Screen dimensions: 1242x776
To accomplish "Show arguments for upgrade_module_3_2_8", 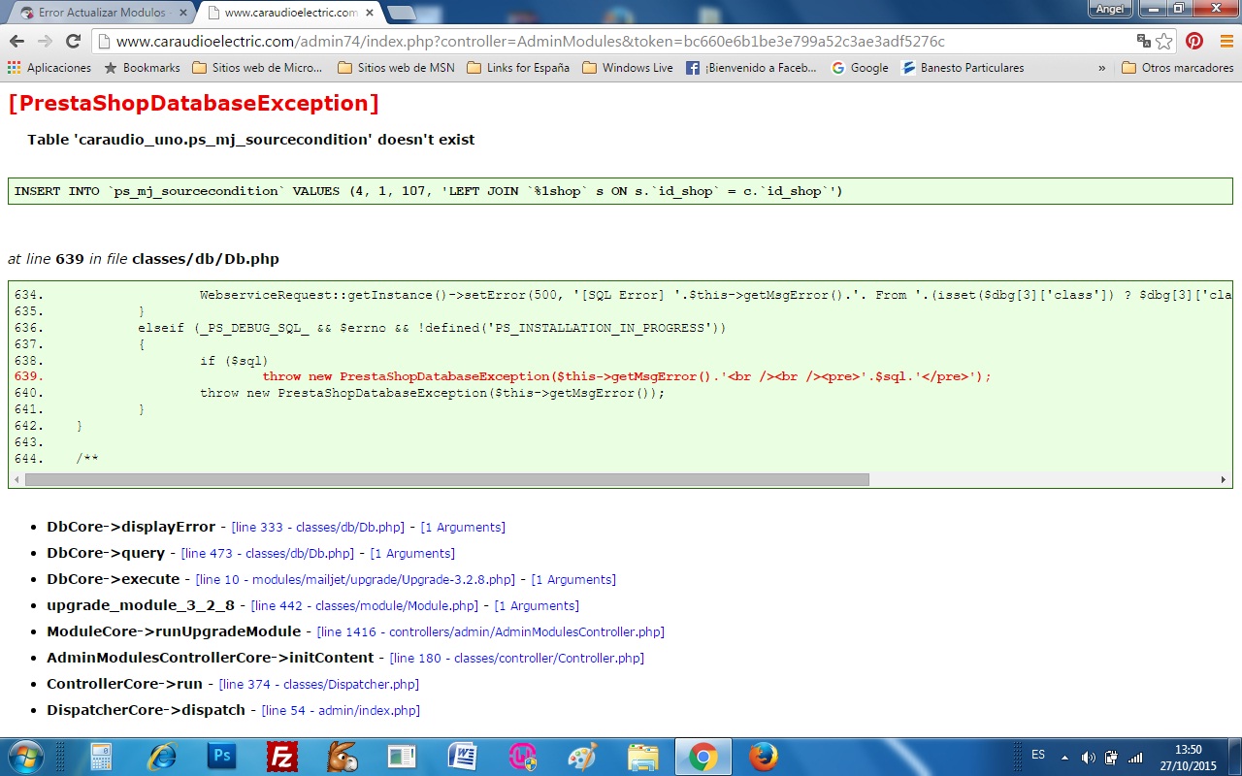I will pyautogui.click(x=537, y=605).
